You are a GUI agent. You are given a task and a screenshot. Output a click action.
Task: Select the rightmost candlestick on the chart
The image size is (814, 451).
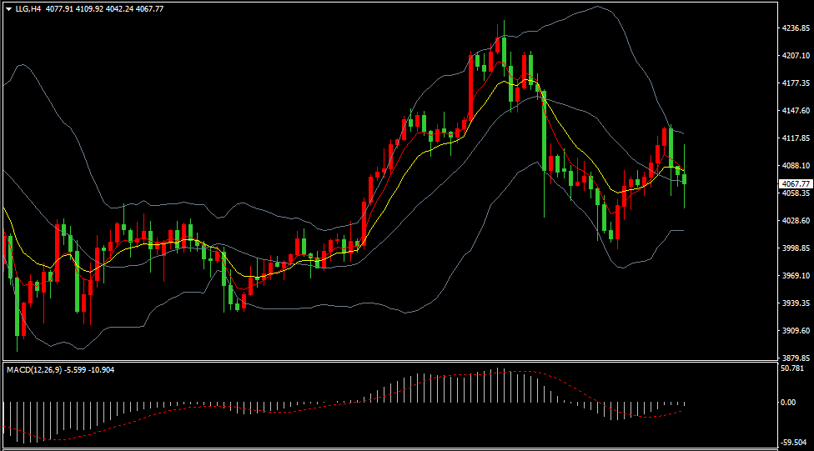(x=685, y=178)
